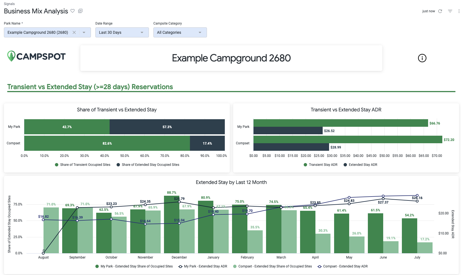This screenshot has width=461, height=275.
Task: Open the info tooltip beside Example Campground 2680
Action: [x=422, y=58]
